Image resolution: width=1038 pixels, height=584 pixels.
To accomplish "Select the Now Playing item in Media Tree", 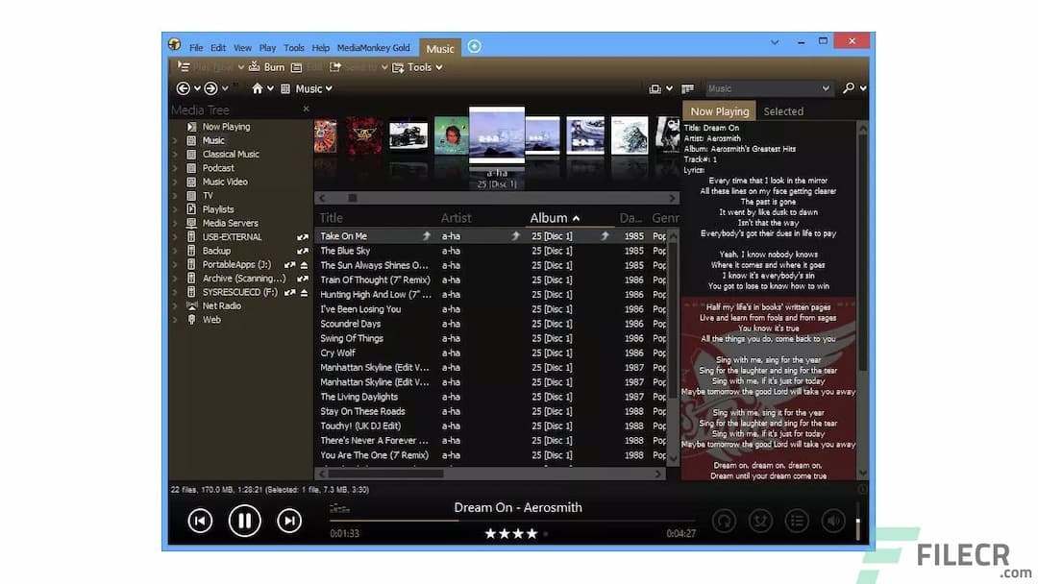I will pyautogui.click(x=227, y=126).
